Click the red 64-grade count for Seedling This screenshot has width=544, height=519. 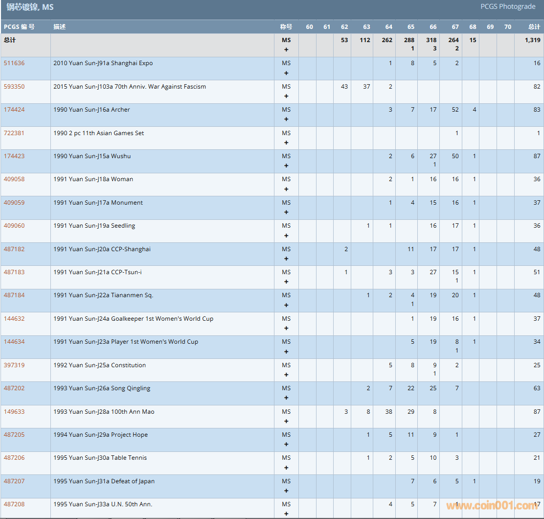point(390,226)
